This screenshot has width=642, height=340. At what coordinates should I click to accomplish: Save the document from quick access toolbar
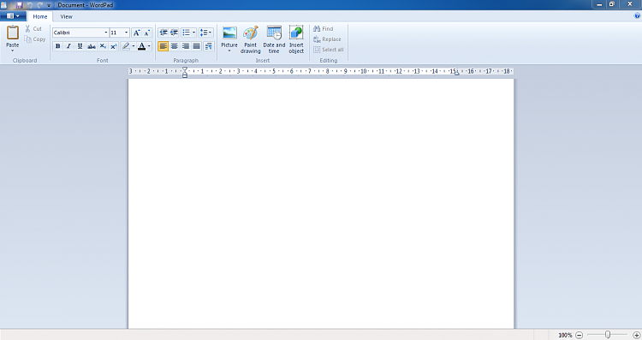click(19, 5)
